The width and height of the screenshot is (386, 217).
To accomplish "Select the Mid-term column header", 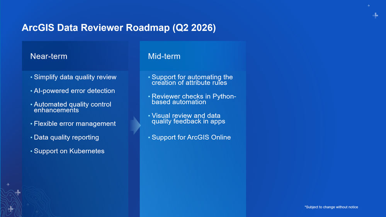I will [x=164, y=56].
